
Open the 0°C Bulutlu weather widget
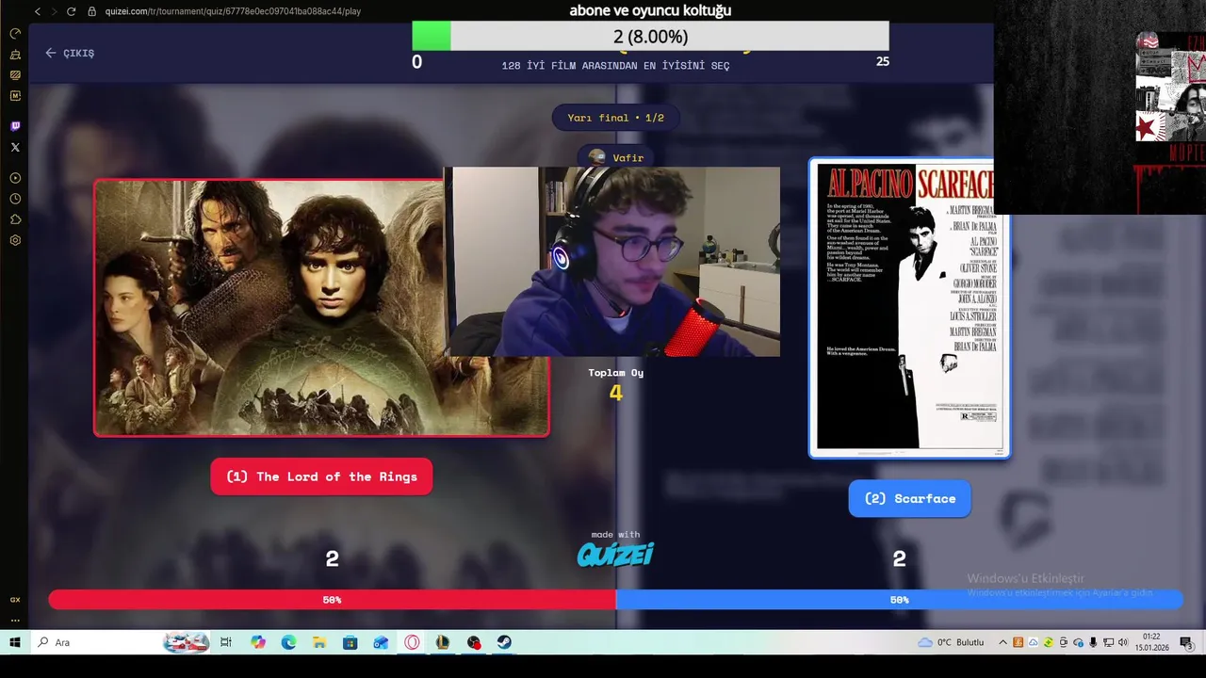coord(951,642)
